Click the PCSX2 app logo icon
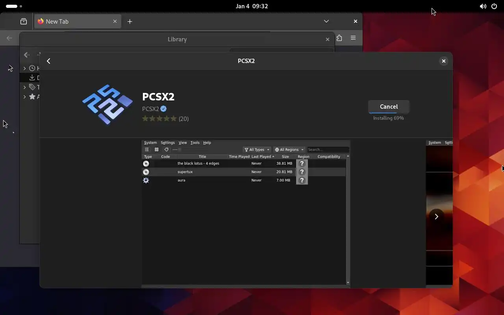 (107, 104)
